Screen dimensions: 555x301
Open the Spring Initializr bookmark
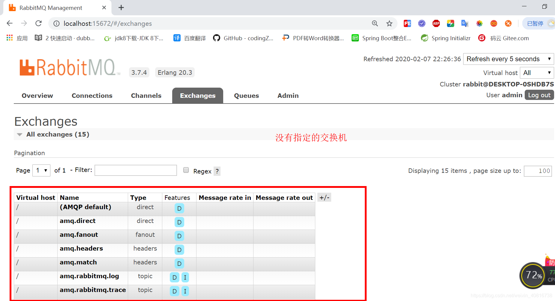(445, 38)
